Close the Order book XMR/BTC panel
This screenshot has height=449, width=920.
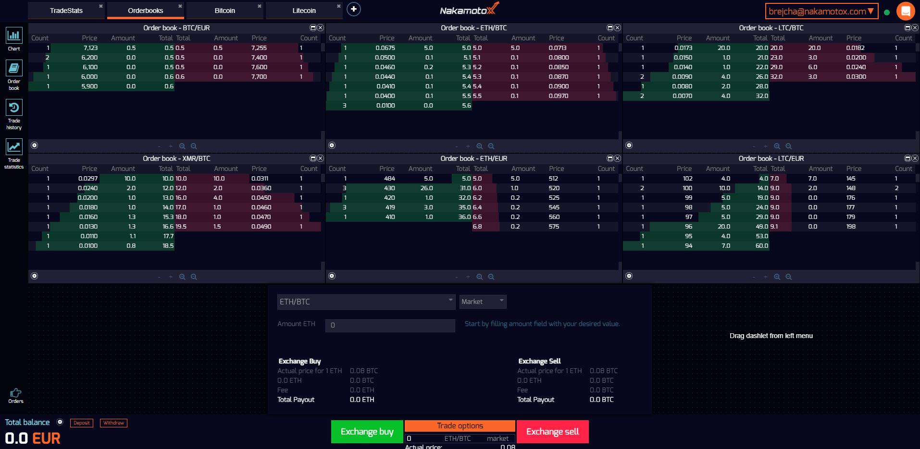click(x=321, y=158)
